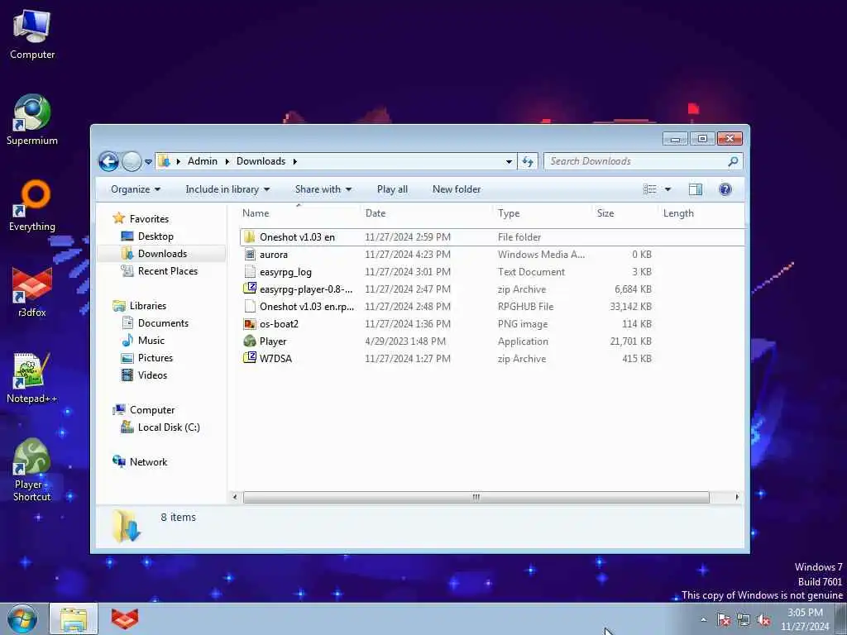Select the Player application icon
Image resolution: width=847 pixels, height=635 pixels.
click(x=250, y=341)
